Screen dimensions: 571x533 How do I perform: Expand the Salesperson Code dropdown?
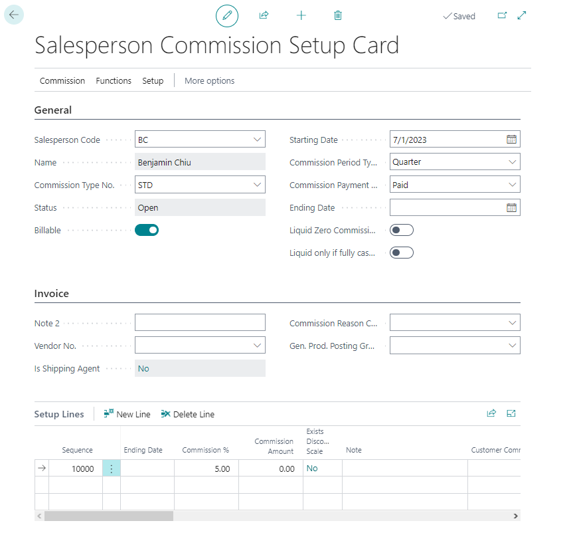click(x=257, y=140)
